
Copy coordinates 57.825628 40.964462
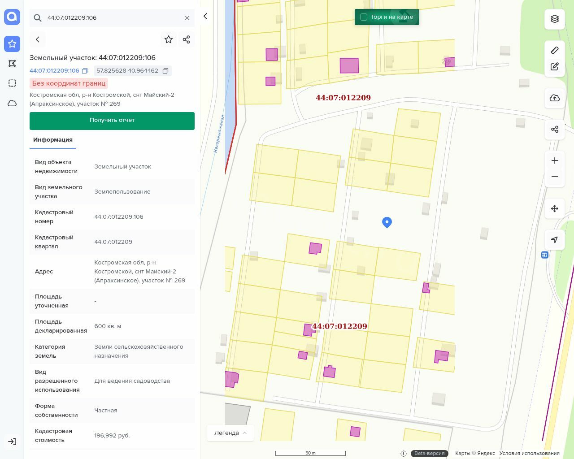(165, 71)
